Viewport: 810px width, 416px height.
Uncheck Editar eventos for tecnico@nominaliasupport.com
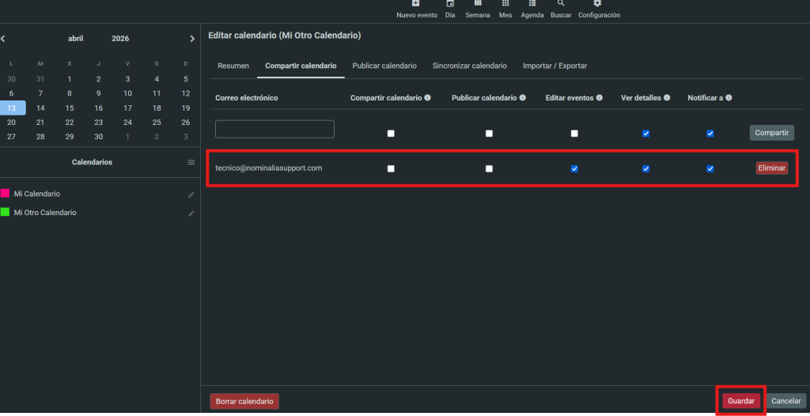574,168
